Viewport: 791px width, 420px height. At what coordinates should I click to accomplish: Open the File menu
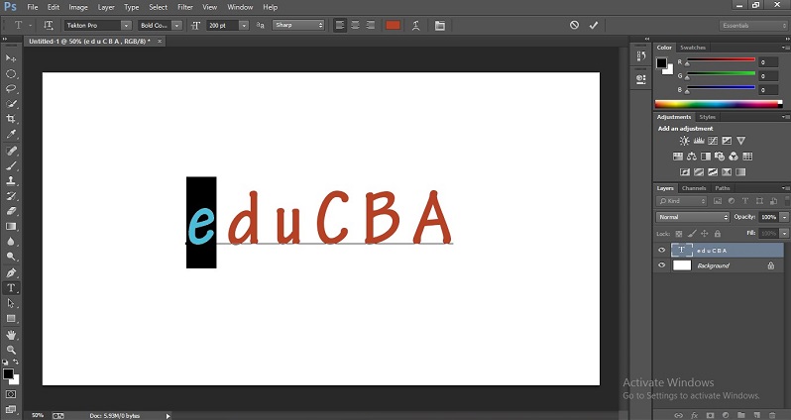(x=33, y=7)
